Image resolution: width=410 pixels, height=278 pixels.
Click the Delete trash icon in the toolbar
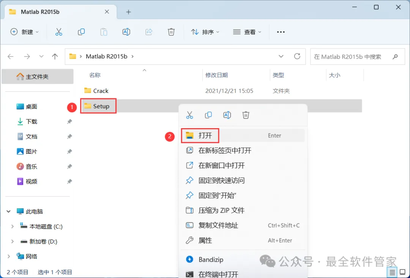tap(171, 32)
